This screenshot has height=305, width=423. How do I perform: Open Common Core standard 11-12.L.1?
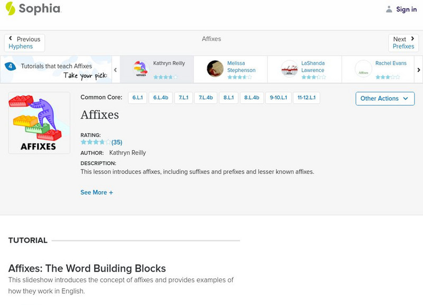tap(307, 98)
